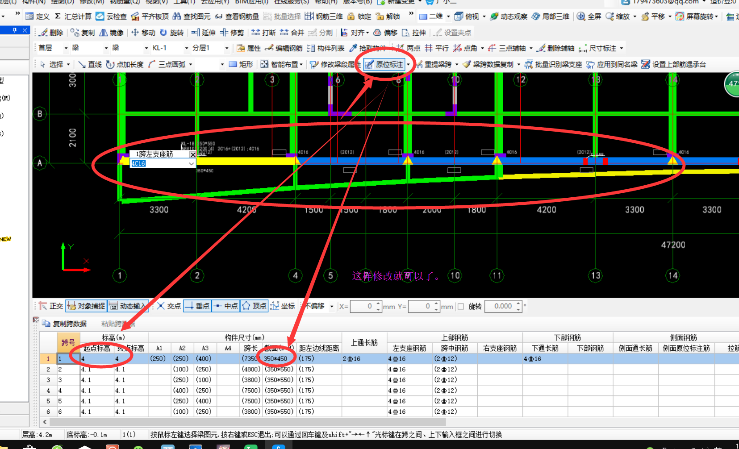Toggle 中点 midpoint snap
Viewport: 739px width, 449px height.
[x=225, y=306]
